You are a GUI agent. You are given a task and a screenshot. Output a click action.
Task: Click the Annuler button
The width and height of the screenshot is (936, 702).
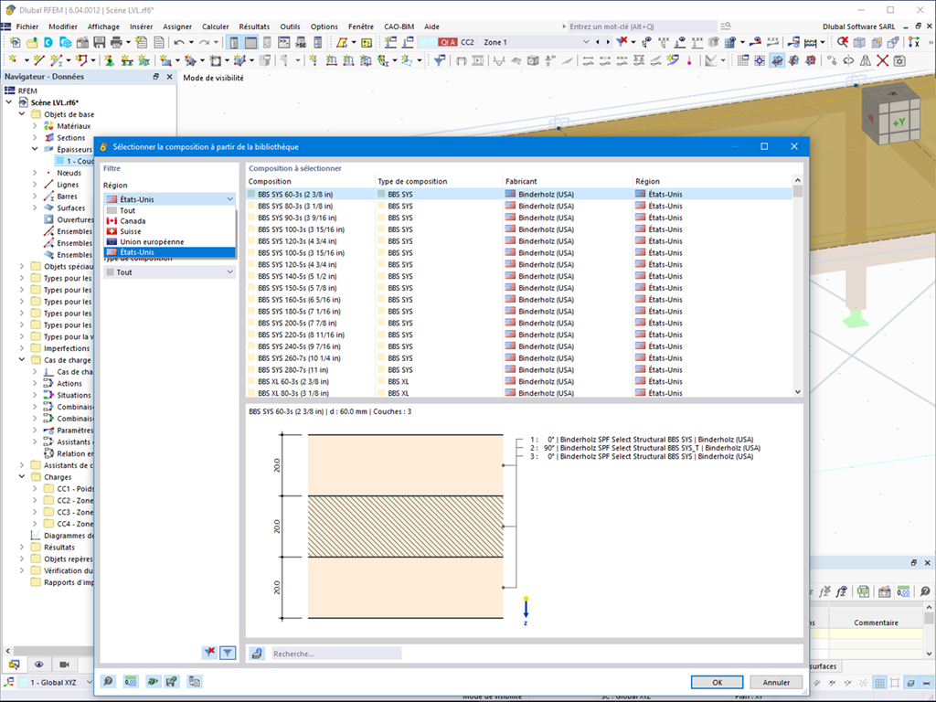coord(776,682)
